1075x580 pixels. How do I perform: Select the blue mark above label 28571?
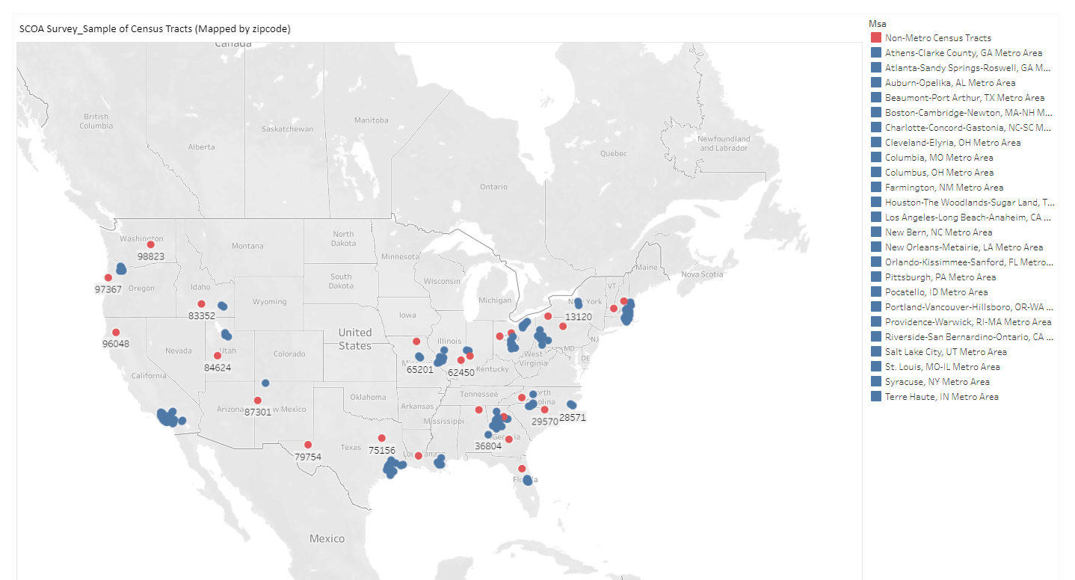tap(572, 405)
